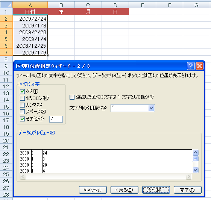
Task: Select row 1 header
Action: coord(6,12)
